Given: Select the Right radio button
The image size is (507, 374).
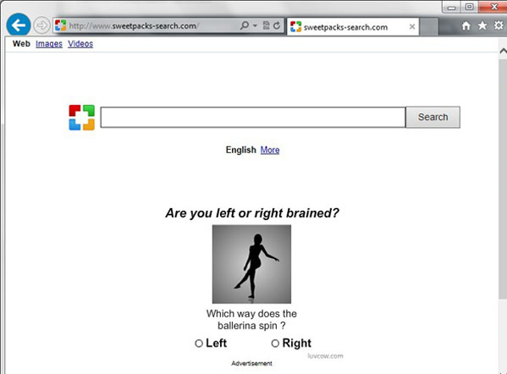Looking at the screenshot, I should click(x=275, y=344).
